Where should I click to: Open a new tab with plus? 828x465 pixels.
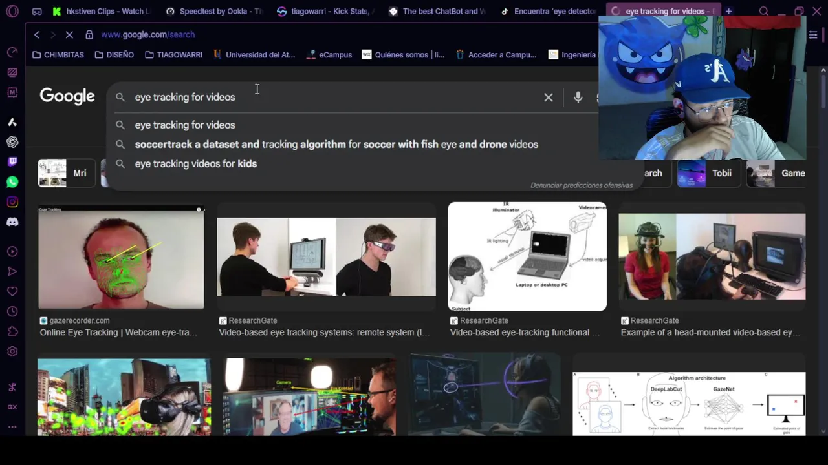tap(729, 11)
